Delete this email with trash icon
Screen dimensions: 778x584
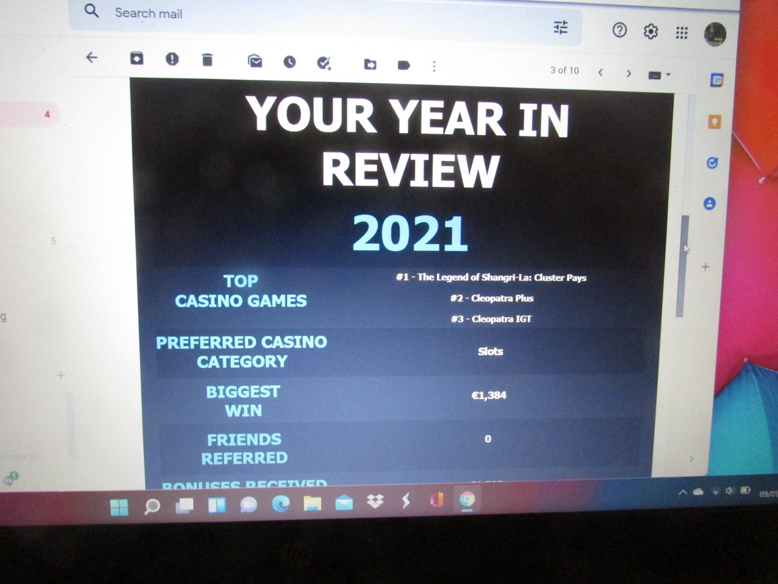[x=207, y=60]
